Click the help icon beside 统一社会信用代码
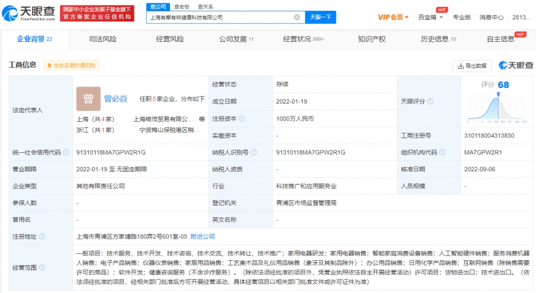 66,152
